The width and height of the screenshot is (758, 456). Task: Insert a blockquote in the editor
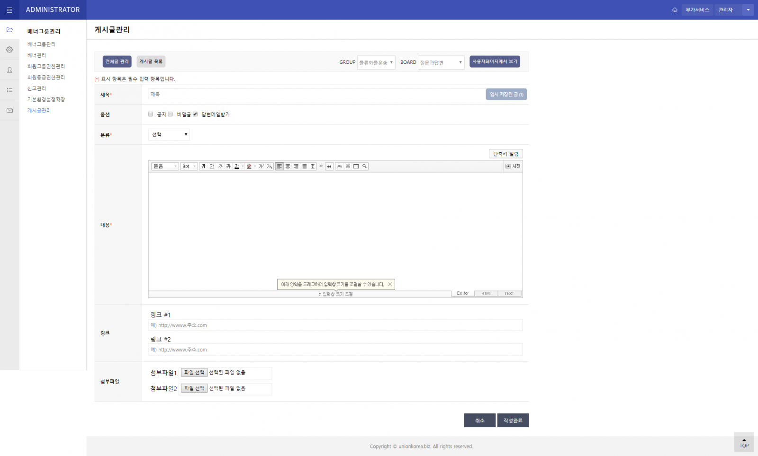329,166
